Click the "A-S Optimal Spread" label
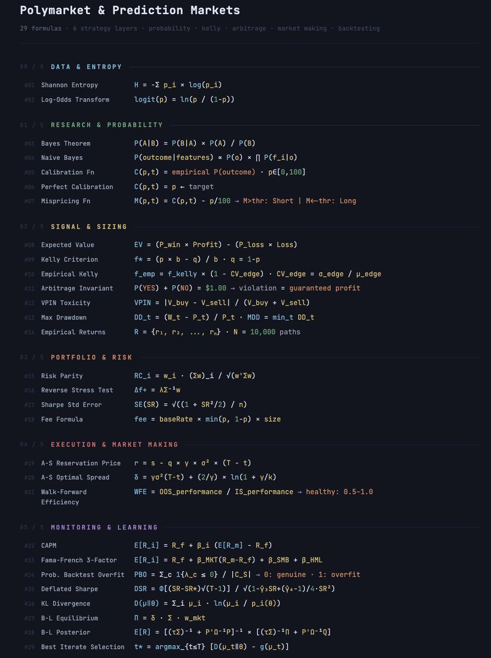491x658 pixels. coord(75,477)
